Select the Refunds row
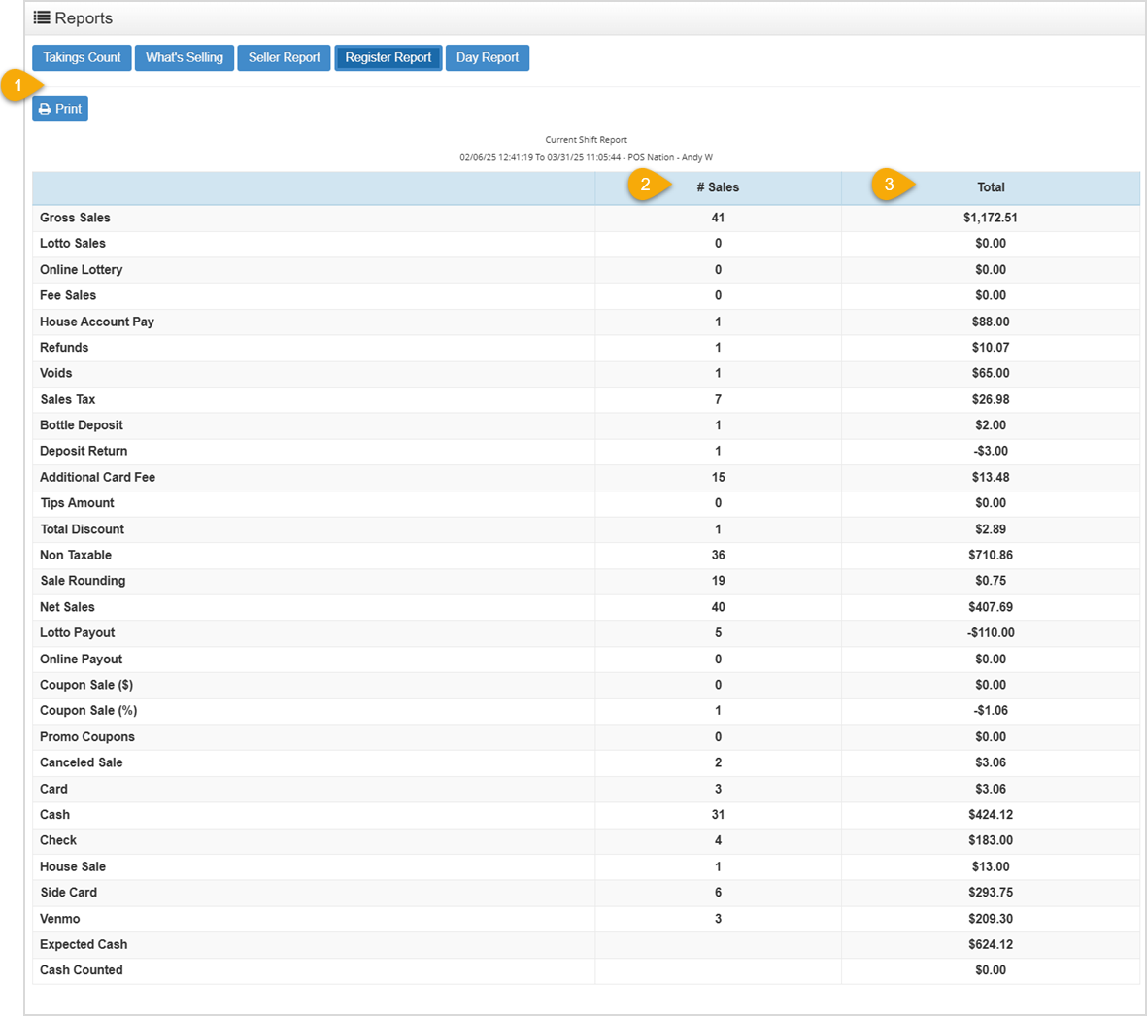This screenshot has width=1147, height=1016. pyautogui.click(x=291, y=347)
